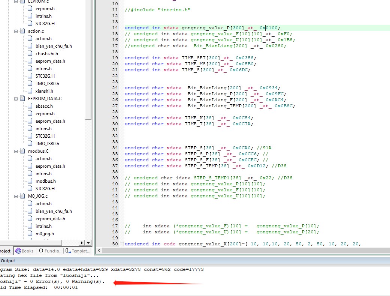Select EEPROM_DATA.C in project tree
The height and width of the screenshot is (296, 390).
(x=45, y=99)
